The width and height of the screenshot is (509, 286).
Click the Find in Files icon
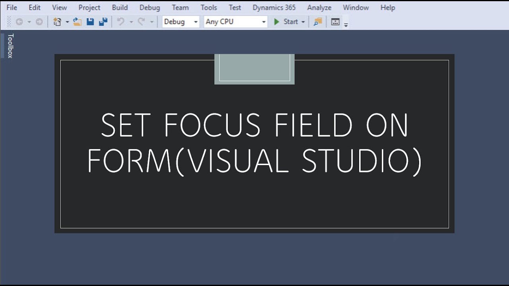click(318, 22)
